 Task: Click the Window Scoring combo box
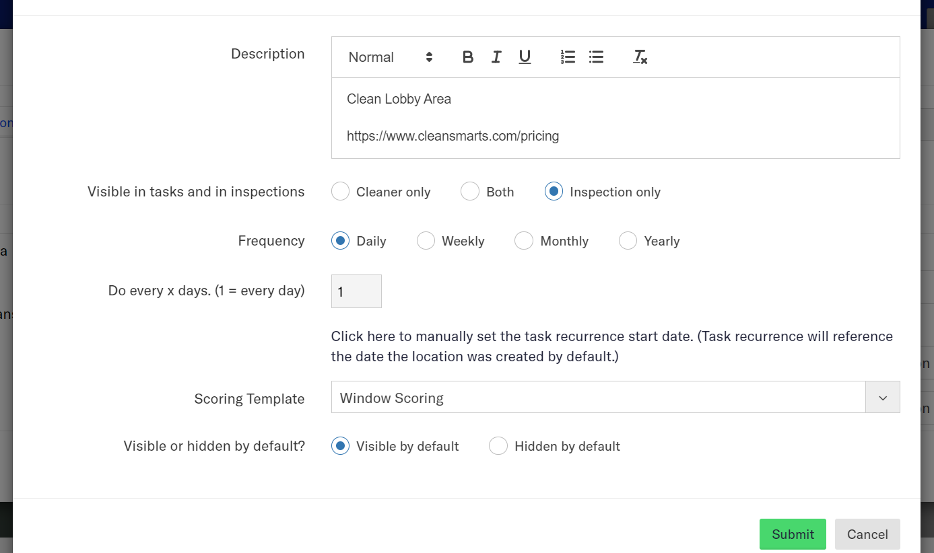(597, 398)
